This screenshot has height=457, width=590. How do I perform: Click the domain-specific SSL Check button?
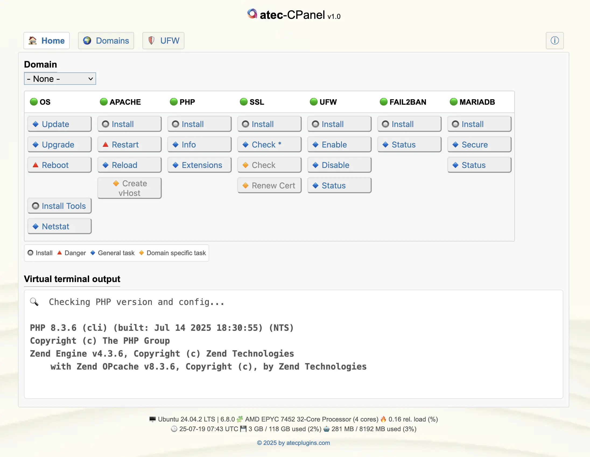tap(269, 165)
